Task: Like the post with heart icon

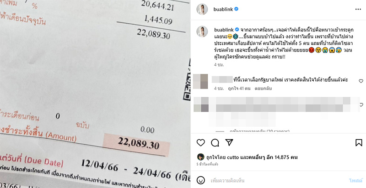Action: point(200,142)
